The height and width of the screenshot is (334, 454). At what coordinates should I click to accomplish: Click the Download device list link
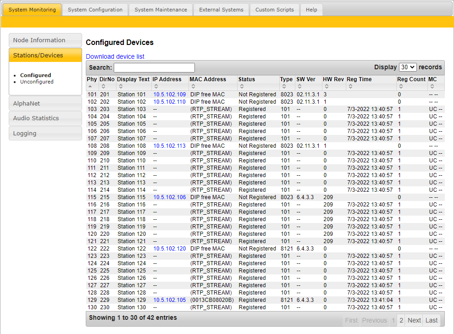(x=115, y=56)
